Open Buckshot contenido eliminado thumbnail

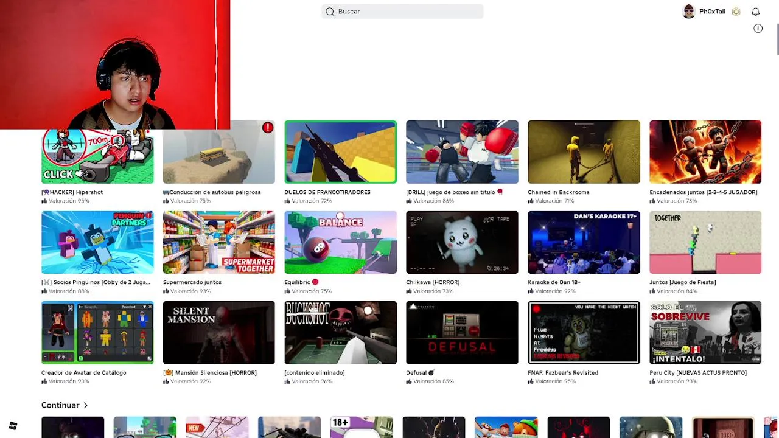click(x=340, y=332)
